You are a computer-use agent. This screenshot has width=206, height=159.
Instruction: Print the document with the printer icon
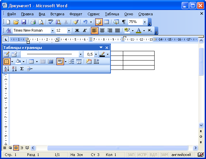coord(33,22)
